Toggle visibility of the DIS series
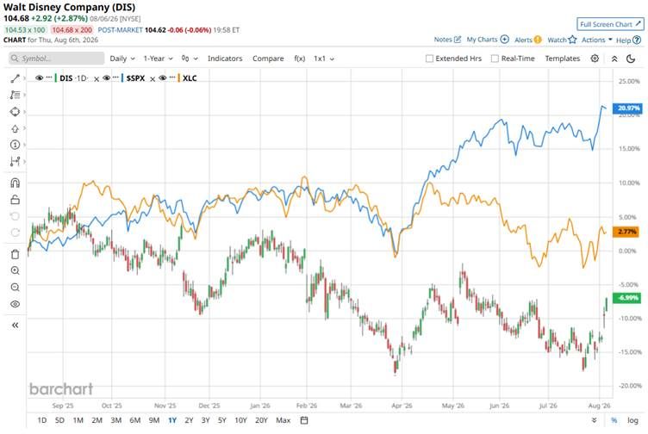The height and width of the screenshot is (434, 648). (x=40, y=78)
